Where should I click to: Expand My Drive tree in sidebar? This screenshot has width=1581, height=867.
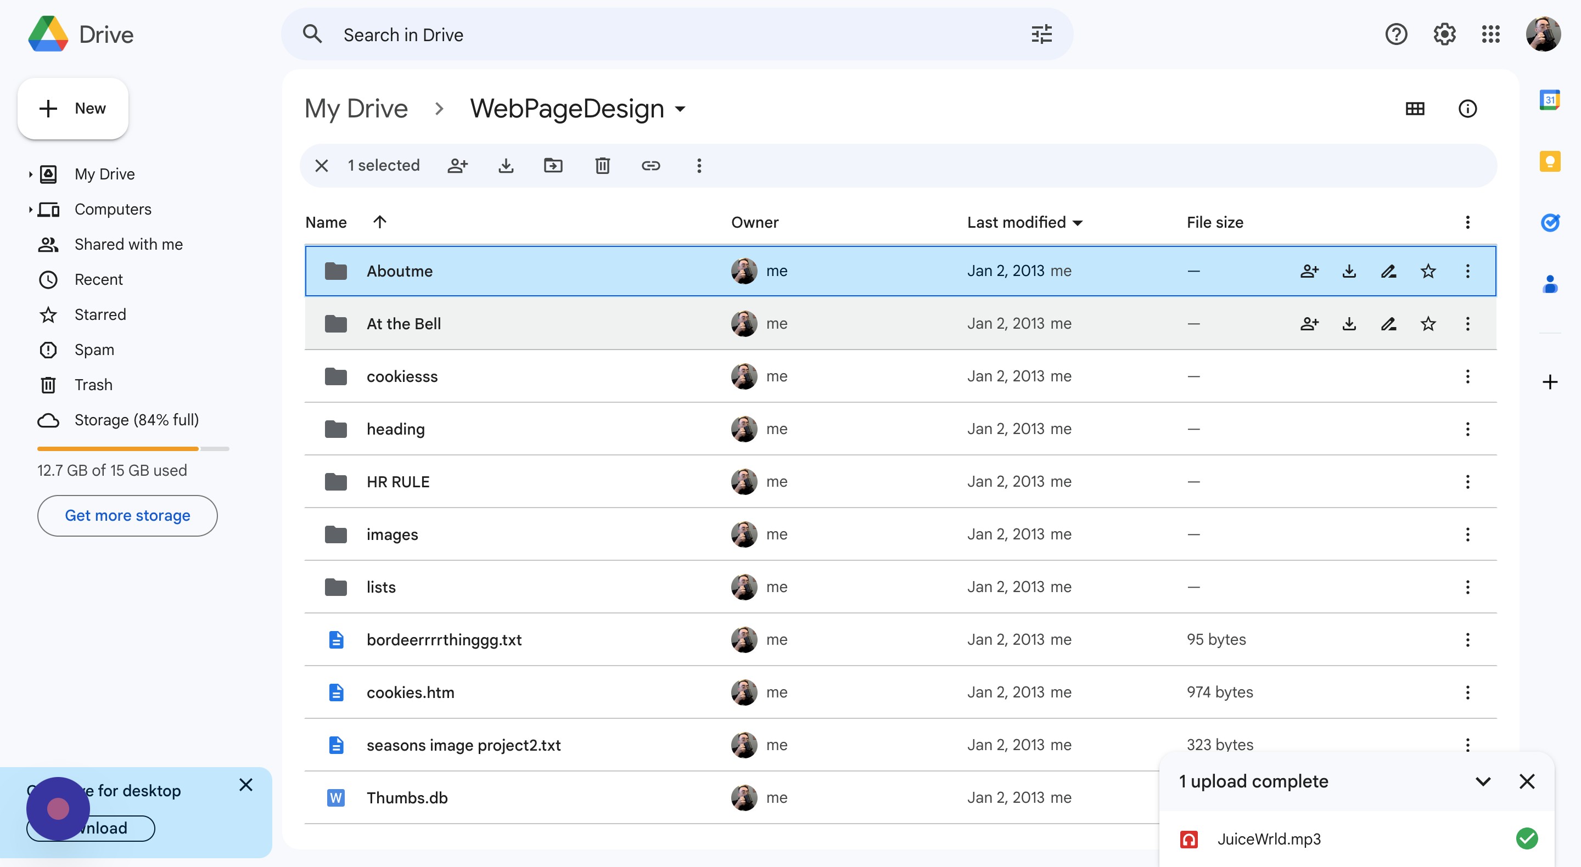pos(30,175)
